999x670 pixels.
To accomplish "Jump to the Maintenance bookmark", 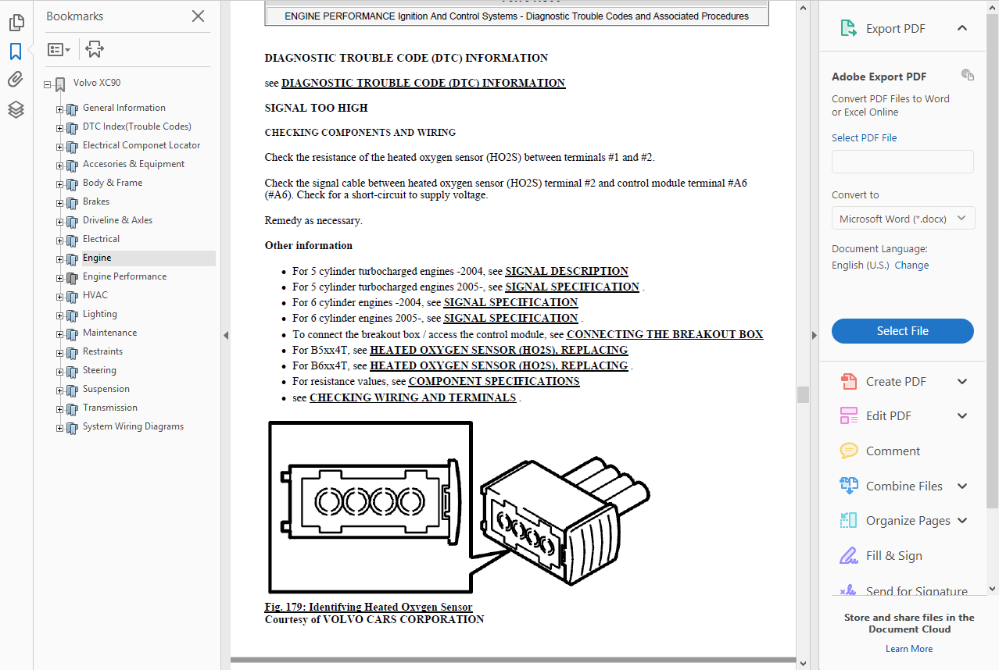I will [x=109, y=333].
